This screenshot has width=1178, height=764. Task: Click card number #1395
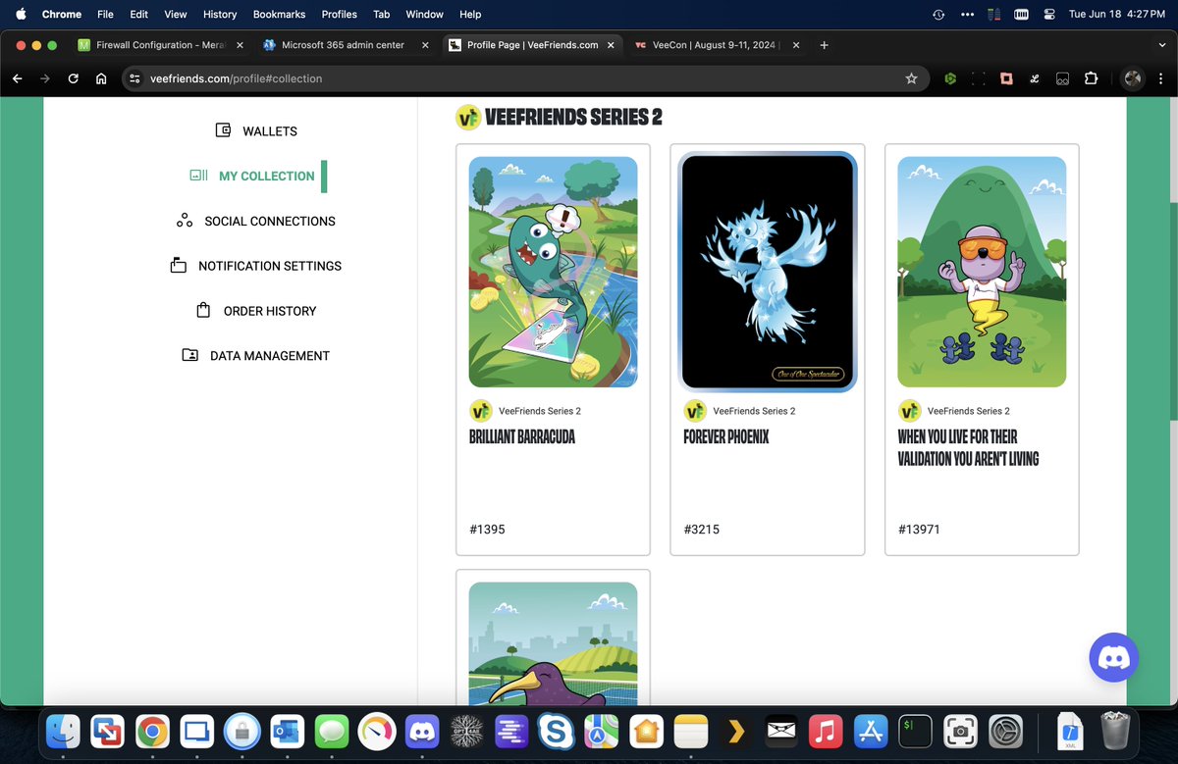click(487, 530)
